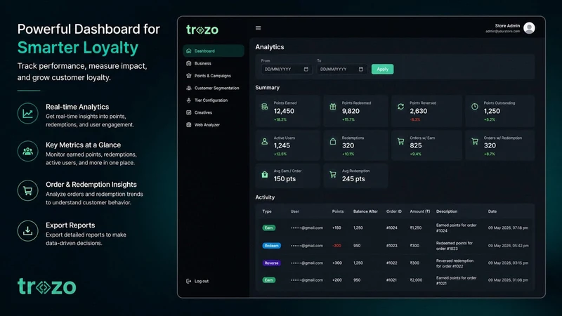Screen dimensions: 562x316
Task: Click the Apply button
Action: 382,69
